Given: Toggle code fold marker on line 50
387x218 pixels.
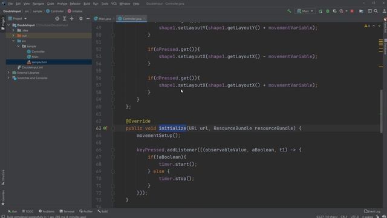Looking at the screenshot, I should pyautogui.click(x=113, y=35).
